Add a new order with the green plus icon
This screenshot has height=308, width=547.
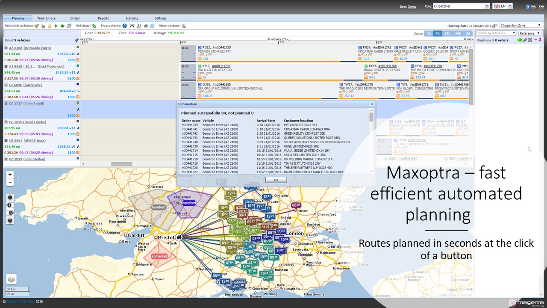520,39
